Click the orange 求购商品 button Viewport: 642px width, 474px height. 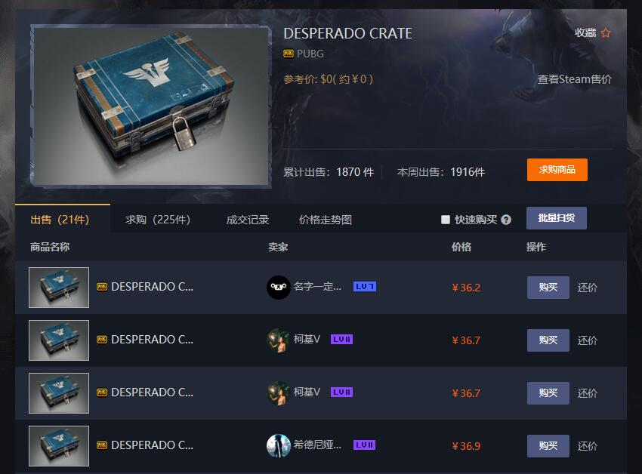click(557, 170)
